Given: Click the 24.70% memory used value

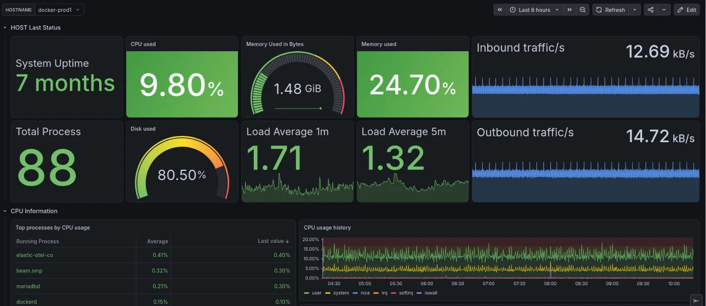Looking at the screenshot, I should 413,85.
